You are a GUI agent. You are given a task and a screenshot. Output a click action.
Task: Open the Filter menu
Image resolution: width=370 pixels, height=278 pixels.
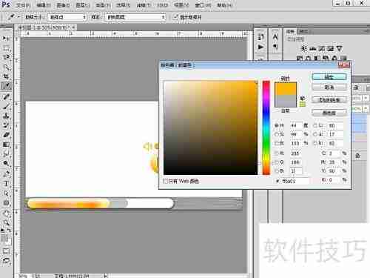144,5
